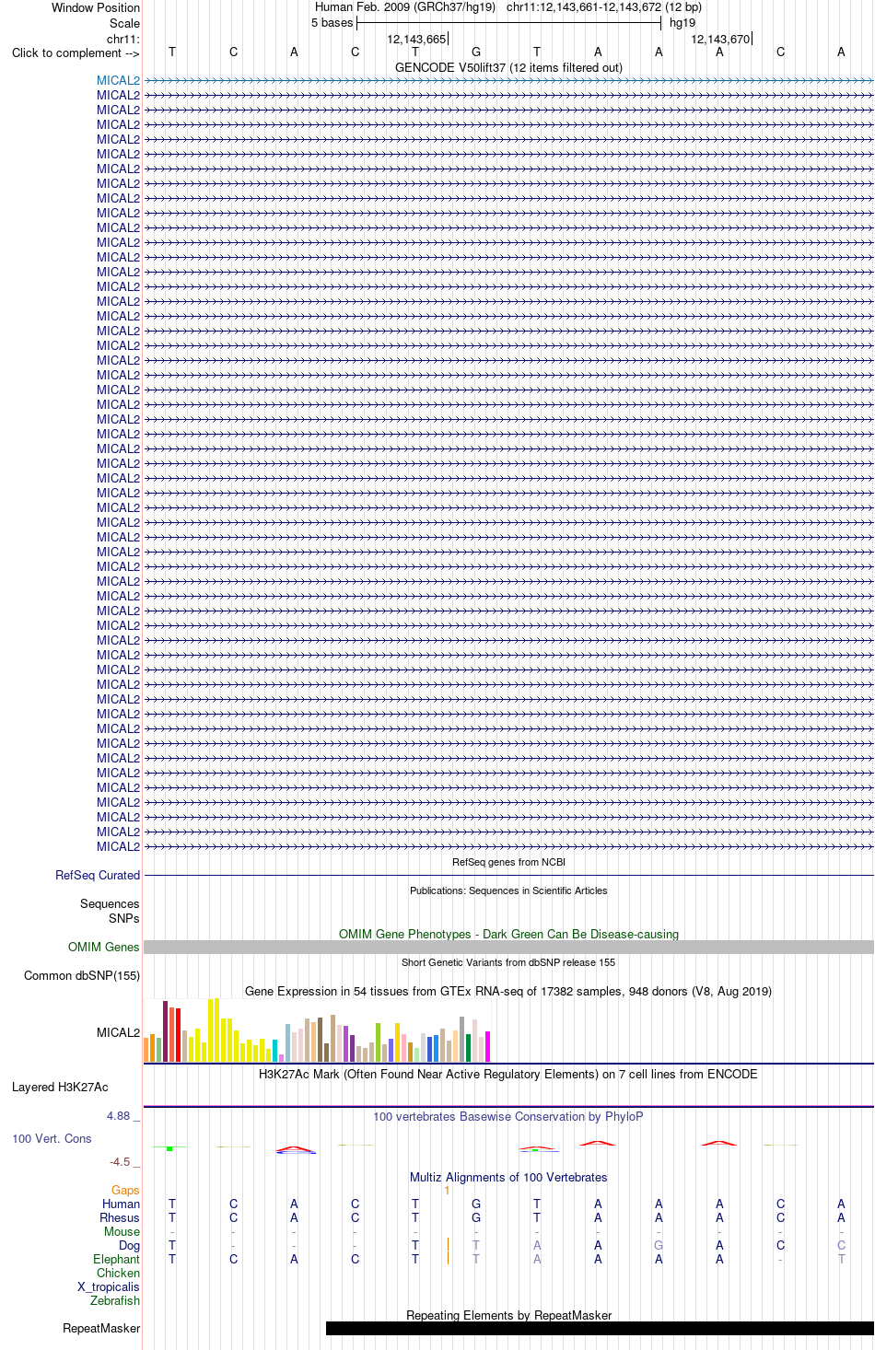Click the G base in the complement ruler
This screenshot has height=1350, width=875.
coord(476,52)
